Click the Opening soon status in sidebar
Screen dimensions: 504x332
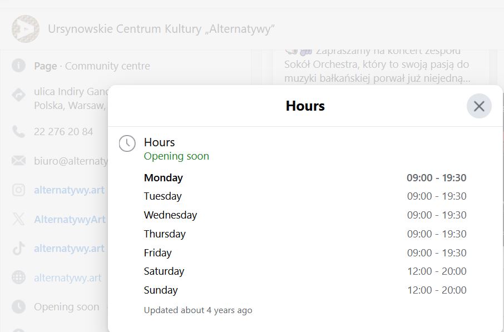coord(67,307)
